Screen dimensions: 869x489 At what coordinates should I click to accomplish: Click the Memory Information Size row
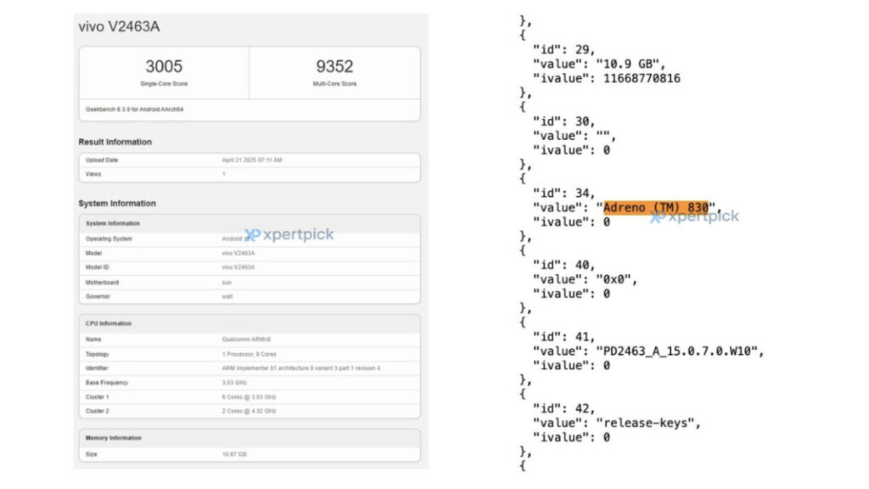pyautogui.click(x=249, y=454)
